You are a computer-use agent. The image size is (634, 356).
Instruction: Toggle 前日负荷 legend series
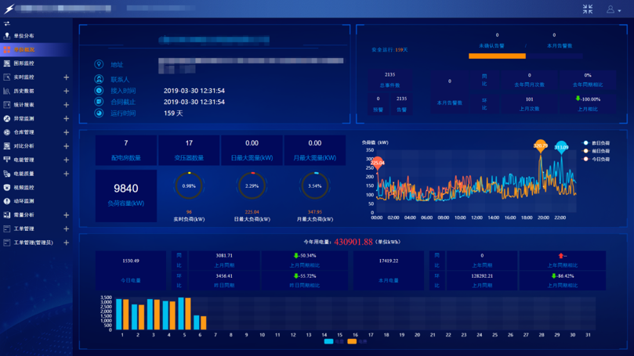coord(596,151)
